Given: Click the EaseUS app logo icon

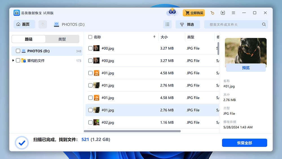Looking at the screenshot, I should tap(17, 13).
